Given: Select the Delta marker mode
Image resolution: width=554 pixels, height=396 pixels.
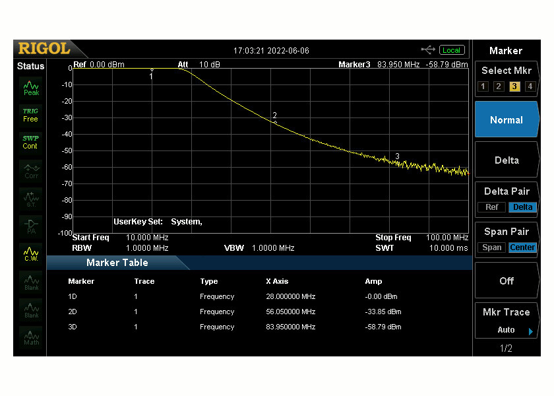Looking at the screenshot, I should 507,160.
